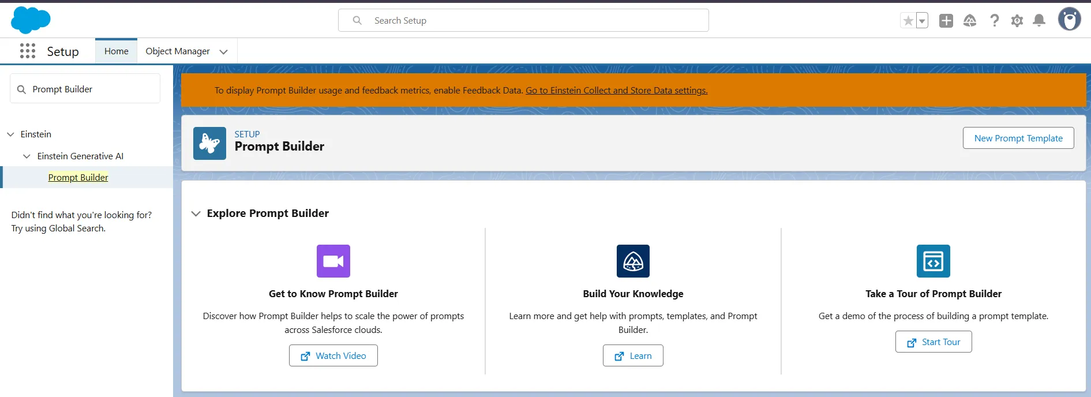Click the New Prompt Template button
This screenshot has width=1091, height=397.
[x=1018, y=138]
